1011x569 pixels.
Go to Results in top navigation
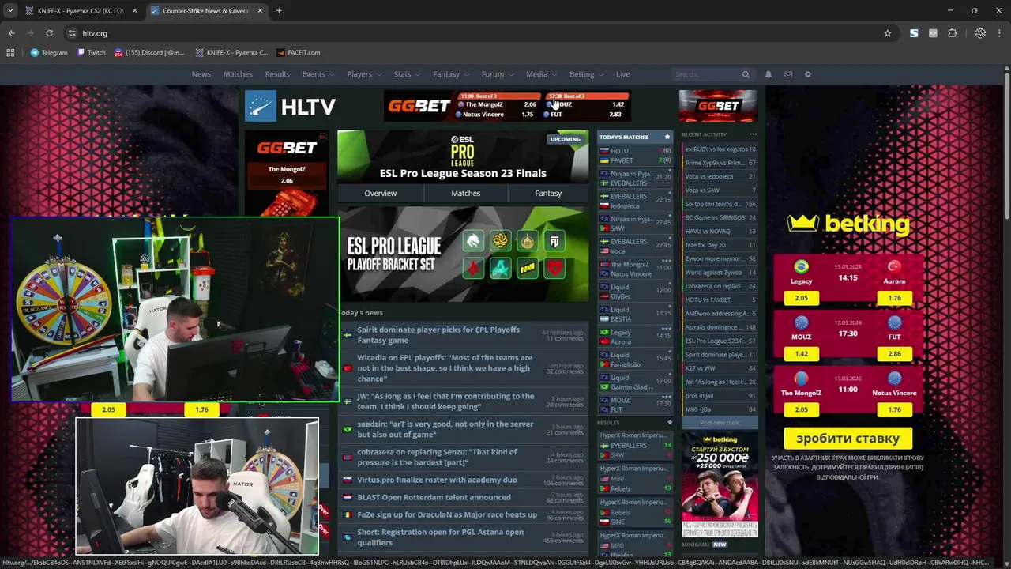(277, 74)
